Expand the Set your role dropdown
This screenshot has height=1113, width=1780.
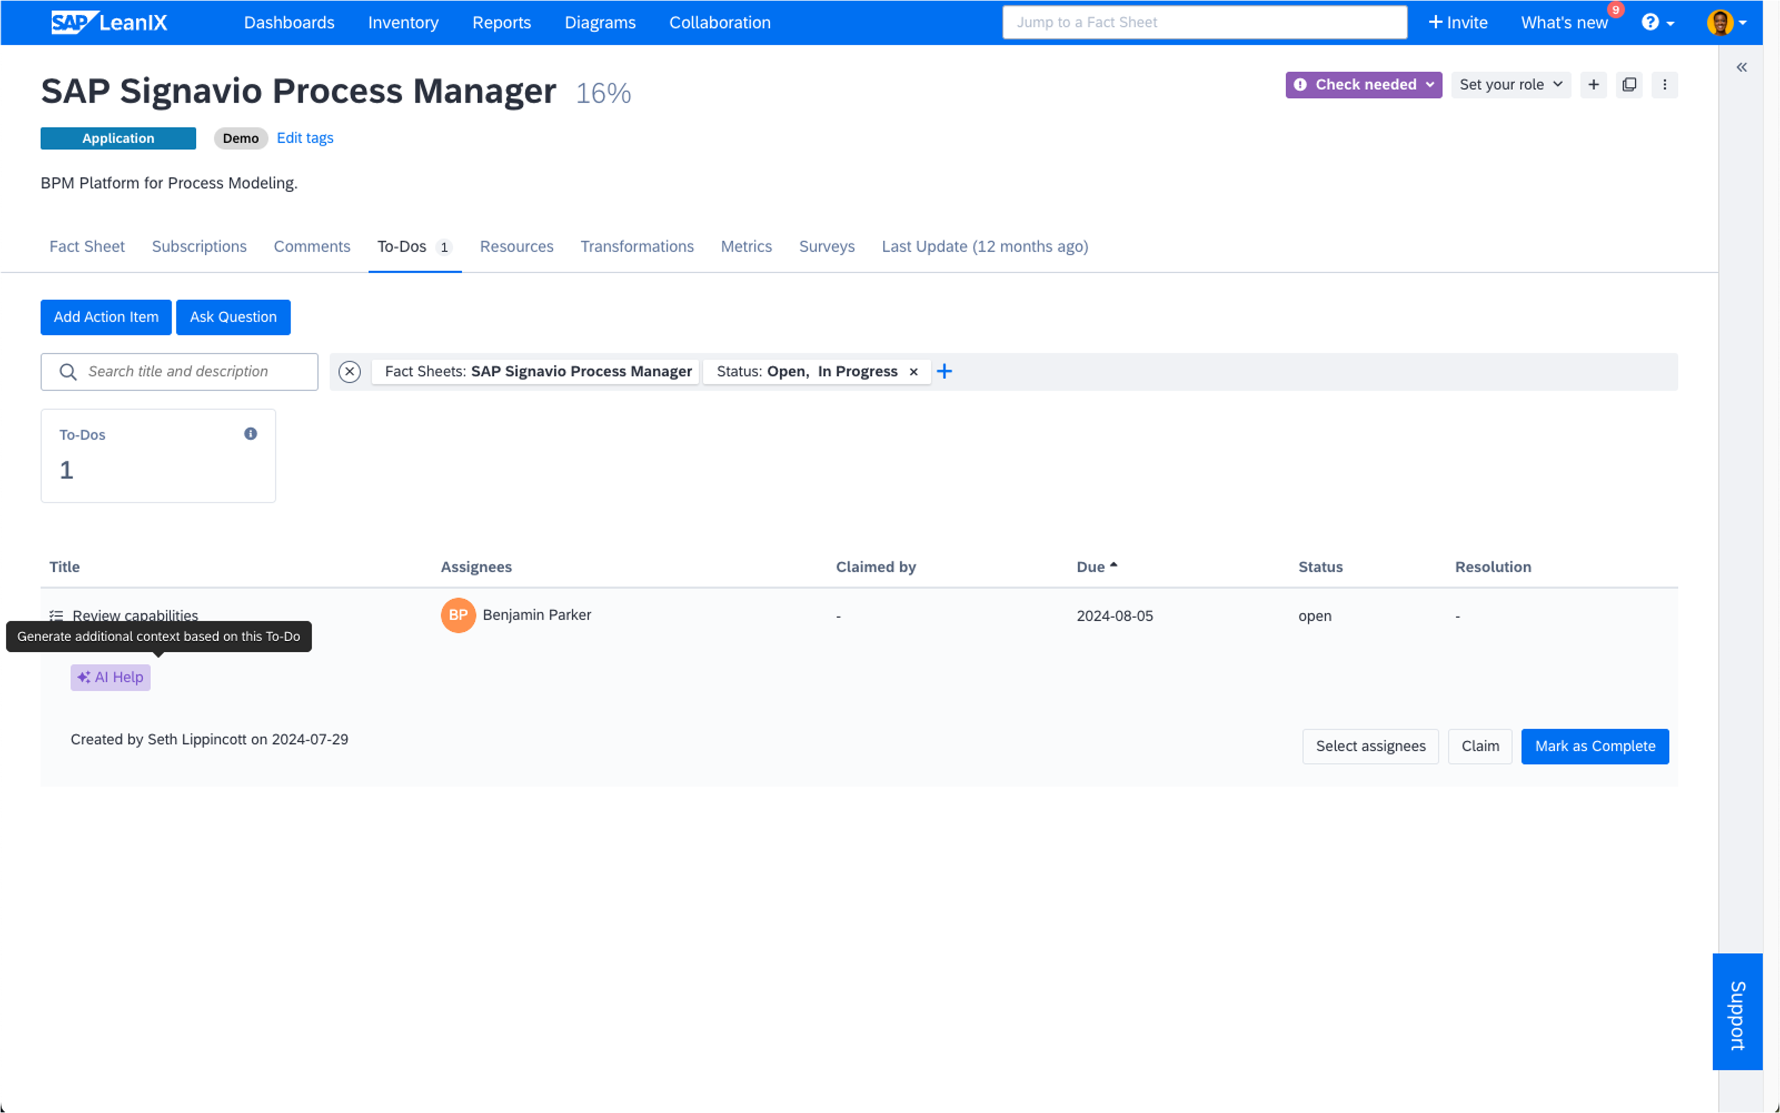(x=1510, y=85)
